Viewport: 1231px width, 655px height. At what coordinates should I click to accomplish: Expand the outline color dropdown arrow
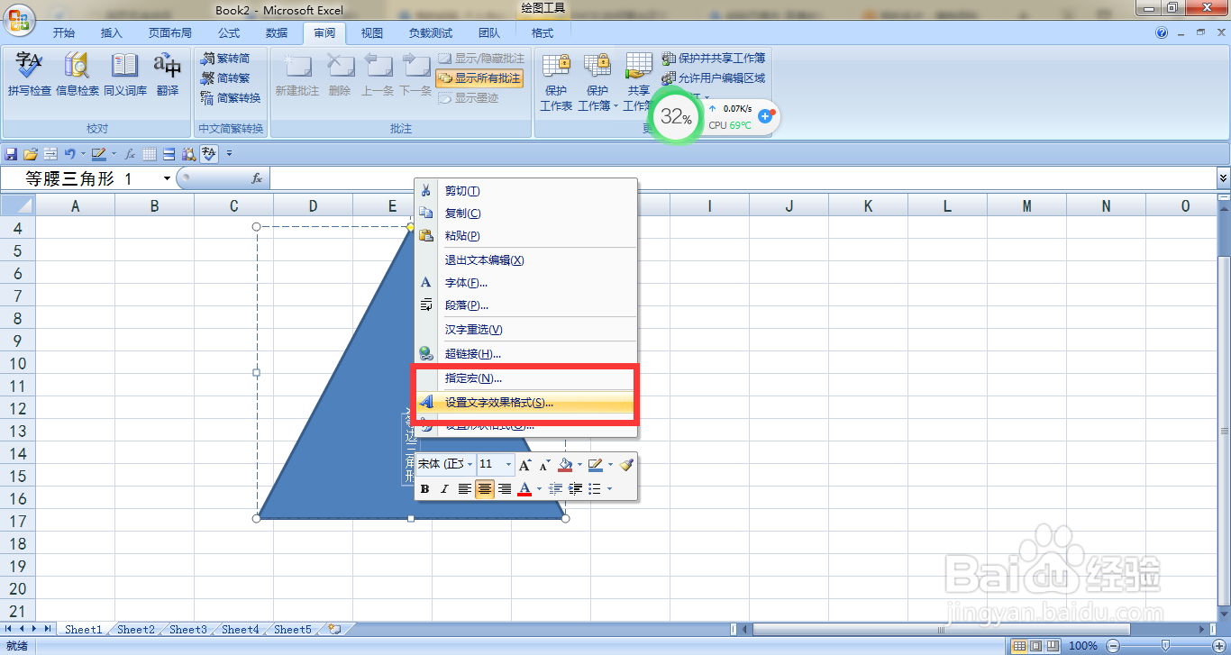pyautogui.click(x=611, y=465)
